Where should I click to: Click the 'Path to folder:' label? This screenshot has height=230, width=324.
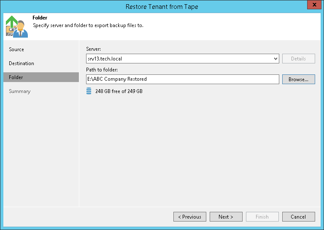[x=102, y=70]
